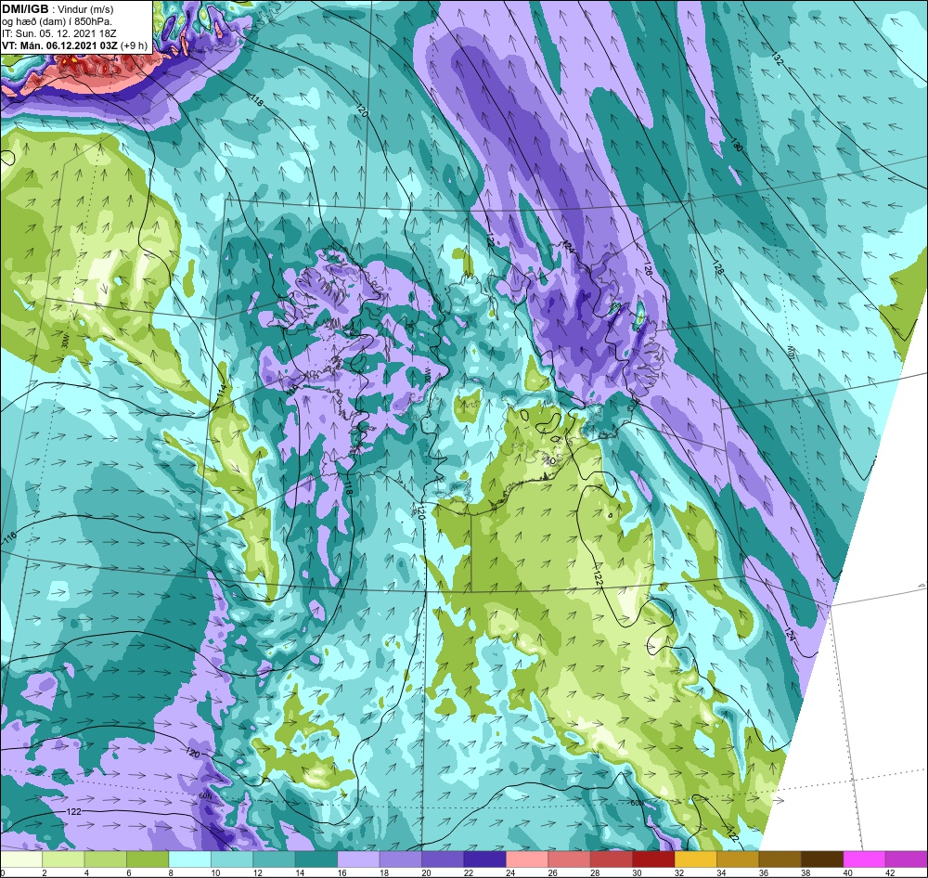Image resolution: width=928 pixels, height=878 pixels.
Task: Select the ochre 34–36 m/s legend swatch
Action: coord(738,859)
